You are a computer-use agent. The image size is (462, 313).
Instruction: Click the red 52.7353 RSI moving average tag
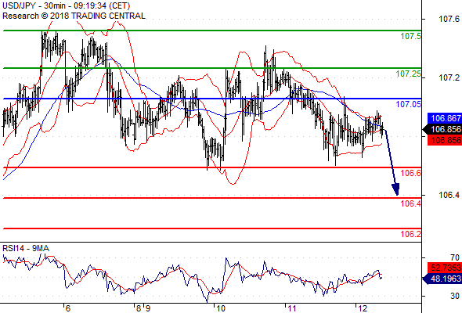445,268
